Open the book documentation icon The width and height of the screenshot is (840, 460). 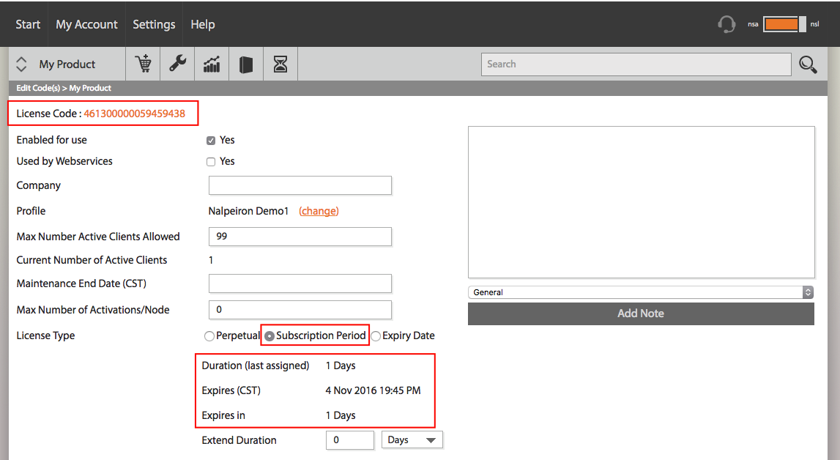(x=246, y=64)
